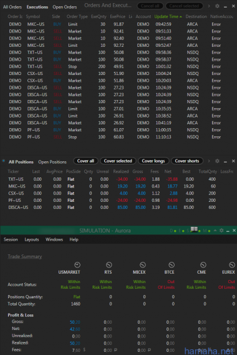
Task: Select the CSX~US position row
Action: pos(119,193)
